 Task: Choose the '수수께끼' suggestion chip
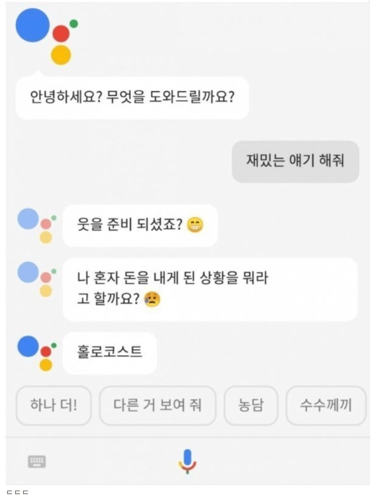[326, 406]
